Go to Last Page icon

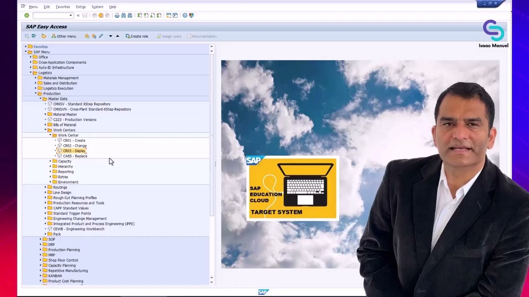[159, 15]
